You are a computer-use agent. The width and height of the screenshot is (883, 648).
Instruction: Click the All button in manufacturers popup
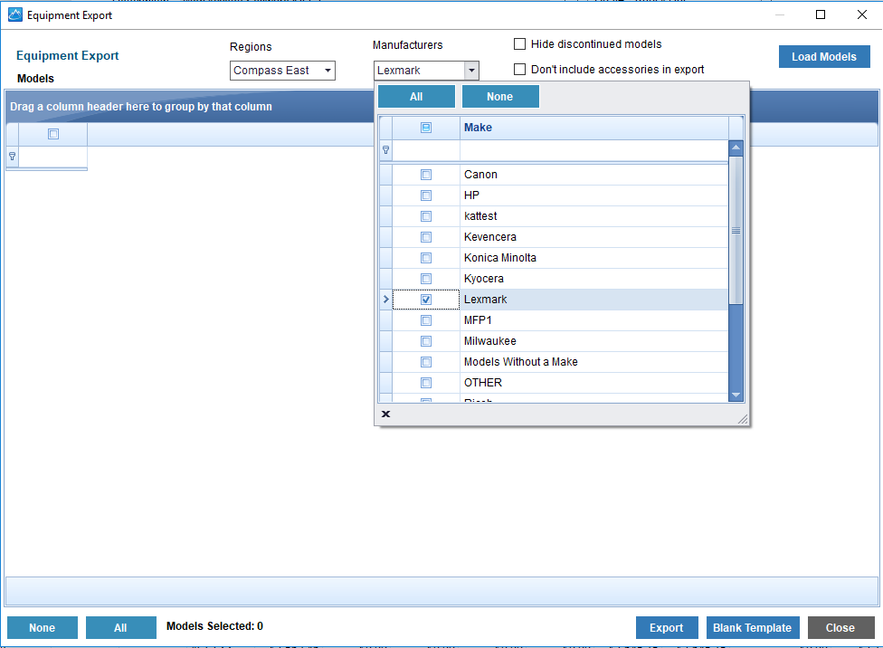point(416,96)
